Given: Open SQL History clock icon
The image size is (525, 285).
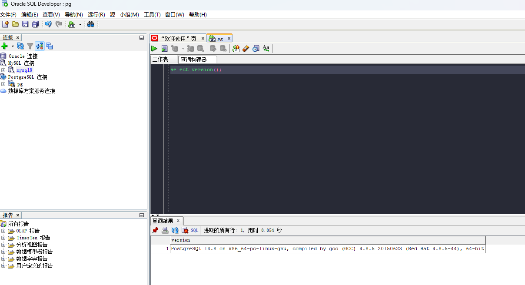Looking at the screenshot, I should point(256,49).
